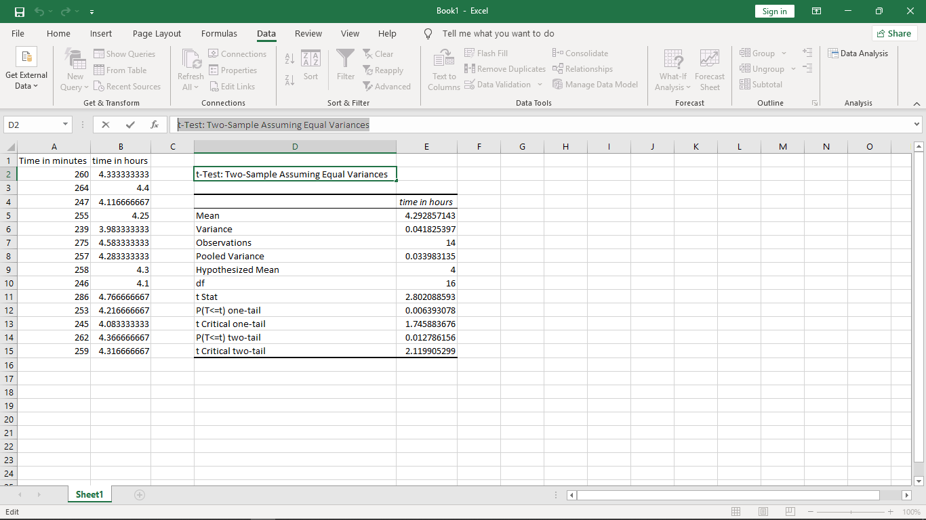The image size is (926, 520).
Task: Click the Data Analysis button
Action: 858,53
